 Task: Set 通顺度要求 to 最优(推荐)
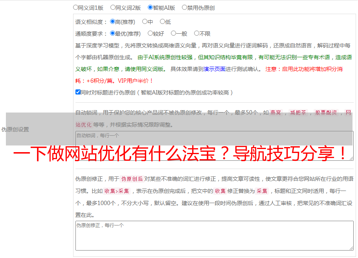tap(112, 33)
